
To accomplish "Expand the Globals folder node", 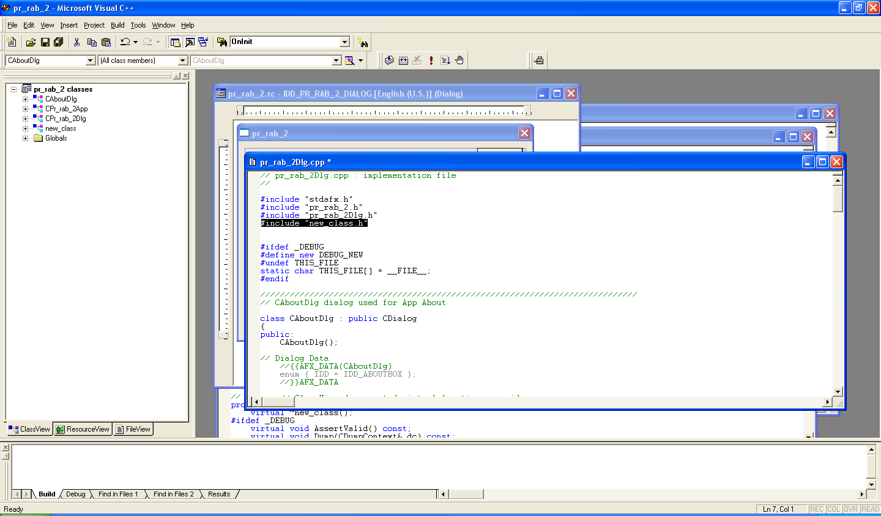I will point(25,138).
